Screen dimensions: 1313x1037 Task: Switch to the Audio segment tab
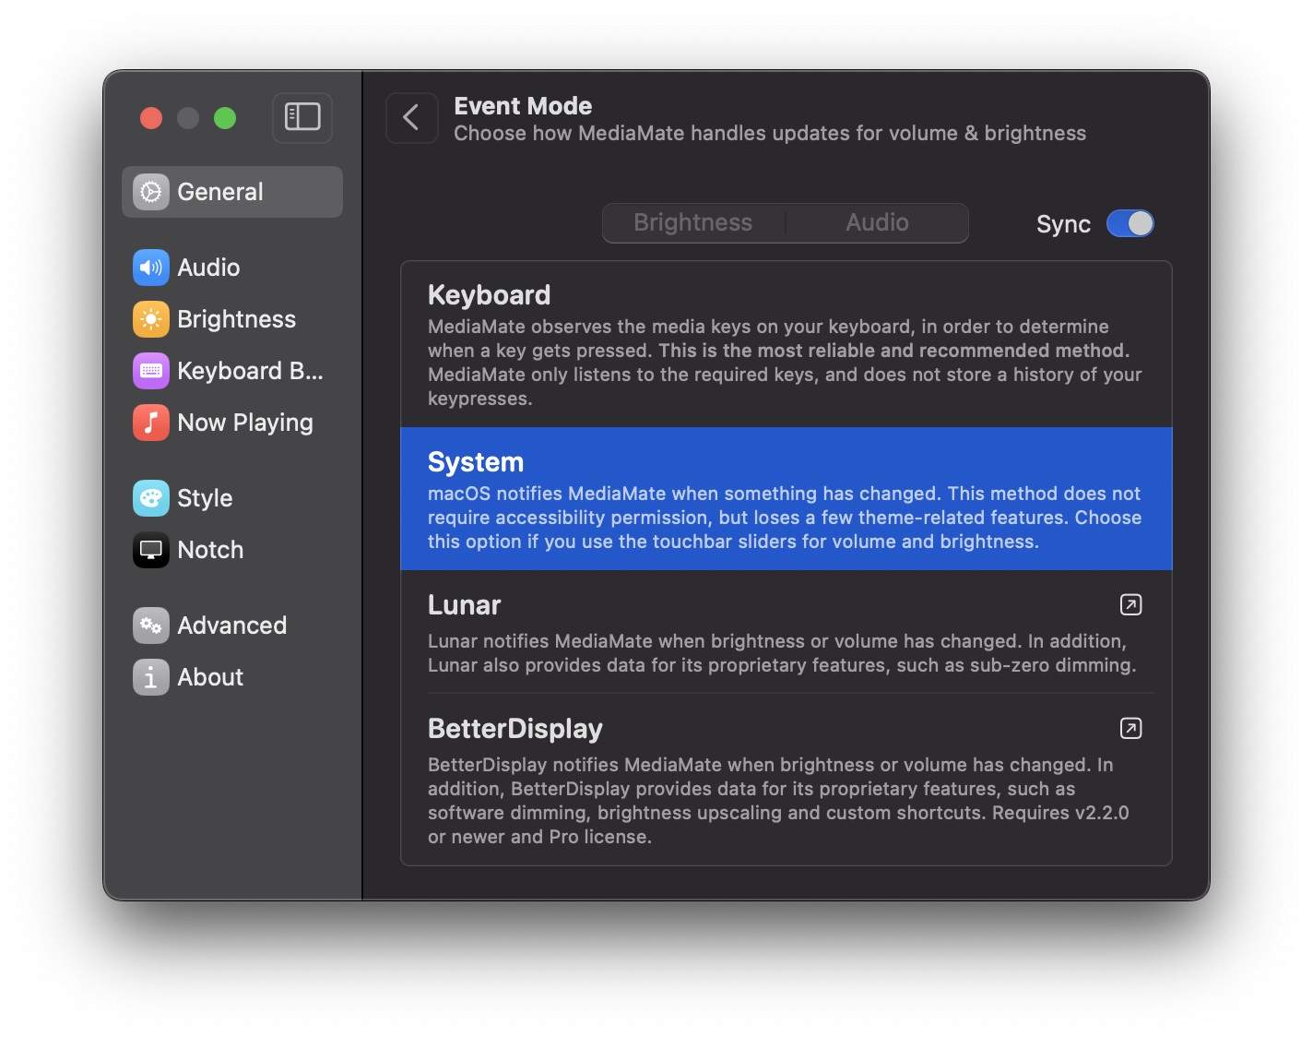(x=877, y=223)
